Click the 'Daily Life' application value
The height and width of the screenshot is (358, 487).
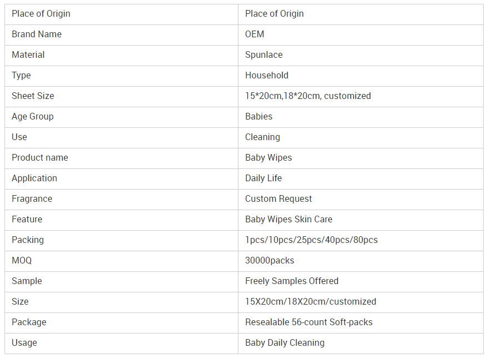pyautogui.click(x=264, y=178)
